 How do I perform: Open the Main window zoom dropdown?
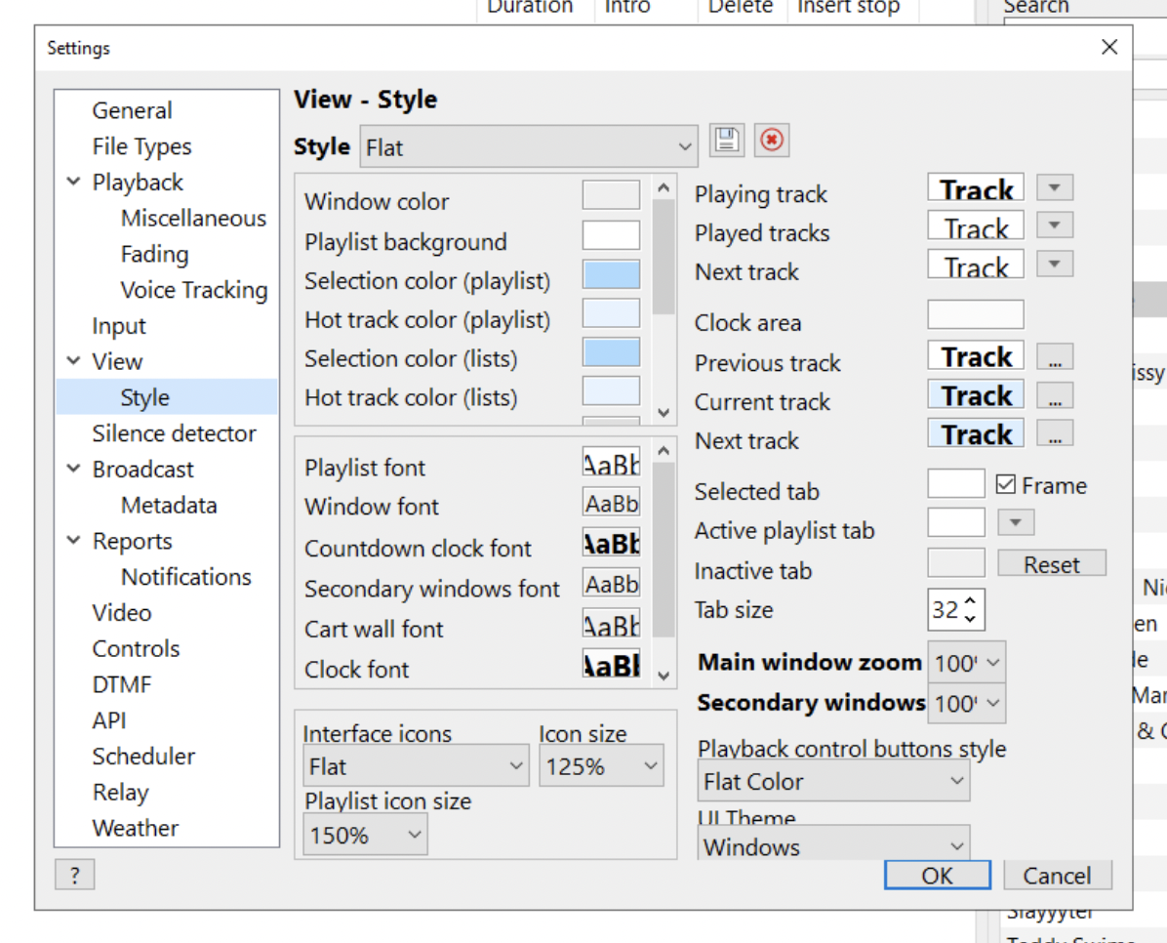coord(967,662)
